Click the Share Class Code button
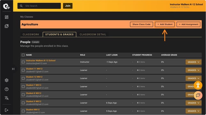 click(141, 24)
